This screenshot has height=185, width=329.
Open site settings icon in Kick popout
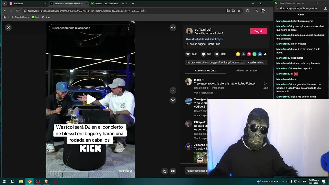(x=277, y=8)
